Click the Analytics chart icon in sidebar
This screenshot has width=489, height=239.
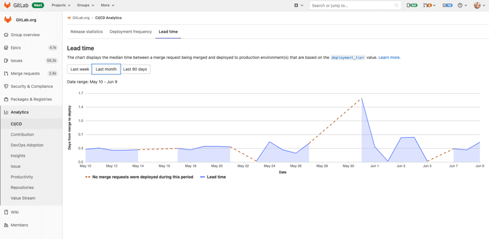tap(6, 112)
